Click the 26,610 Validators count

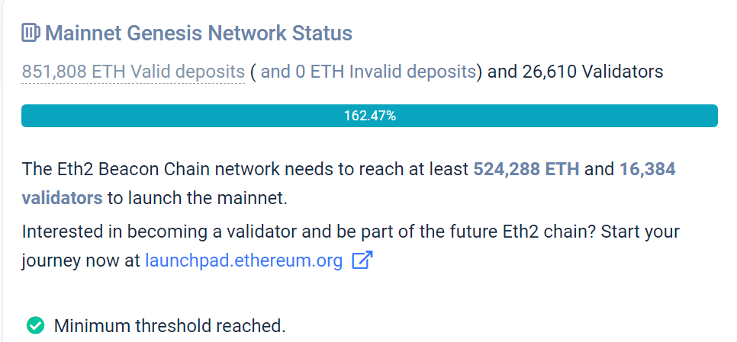tap(593, 72)
